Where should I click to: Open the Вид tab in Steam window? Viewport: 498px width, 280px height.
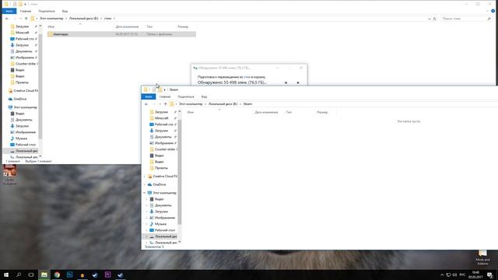tap(204, 96)
